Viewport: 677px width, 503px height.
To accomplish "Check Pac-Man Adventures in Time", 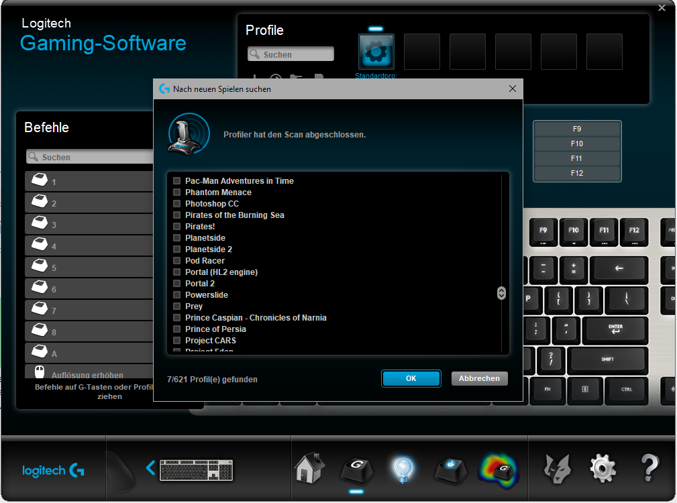I will 176,180.
